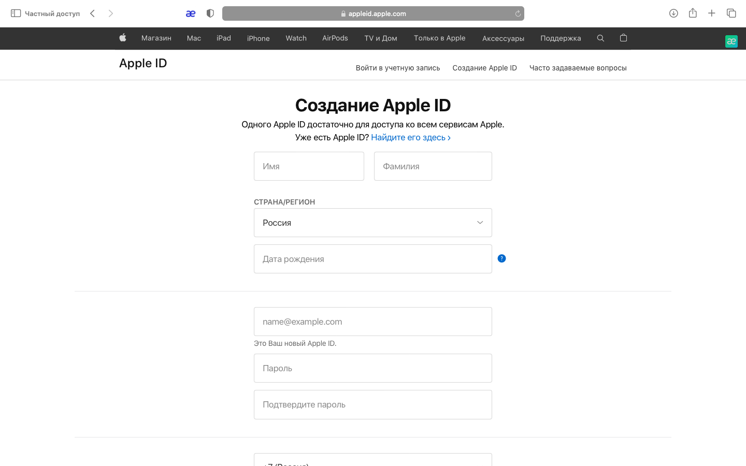
Task: Focus the Пароль password field
Action: 372,368
